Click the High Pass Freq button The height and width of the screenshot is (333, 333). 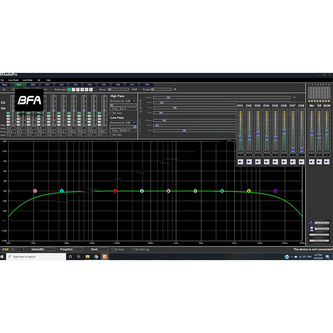(x=115, y=109)
